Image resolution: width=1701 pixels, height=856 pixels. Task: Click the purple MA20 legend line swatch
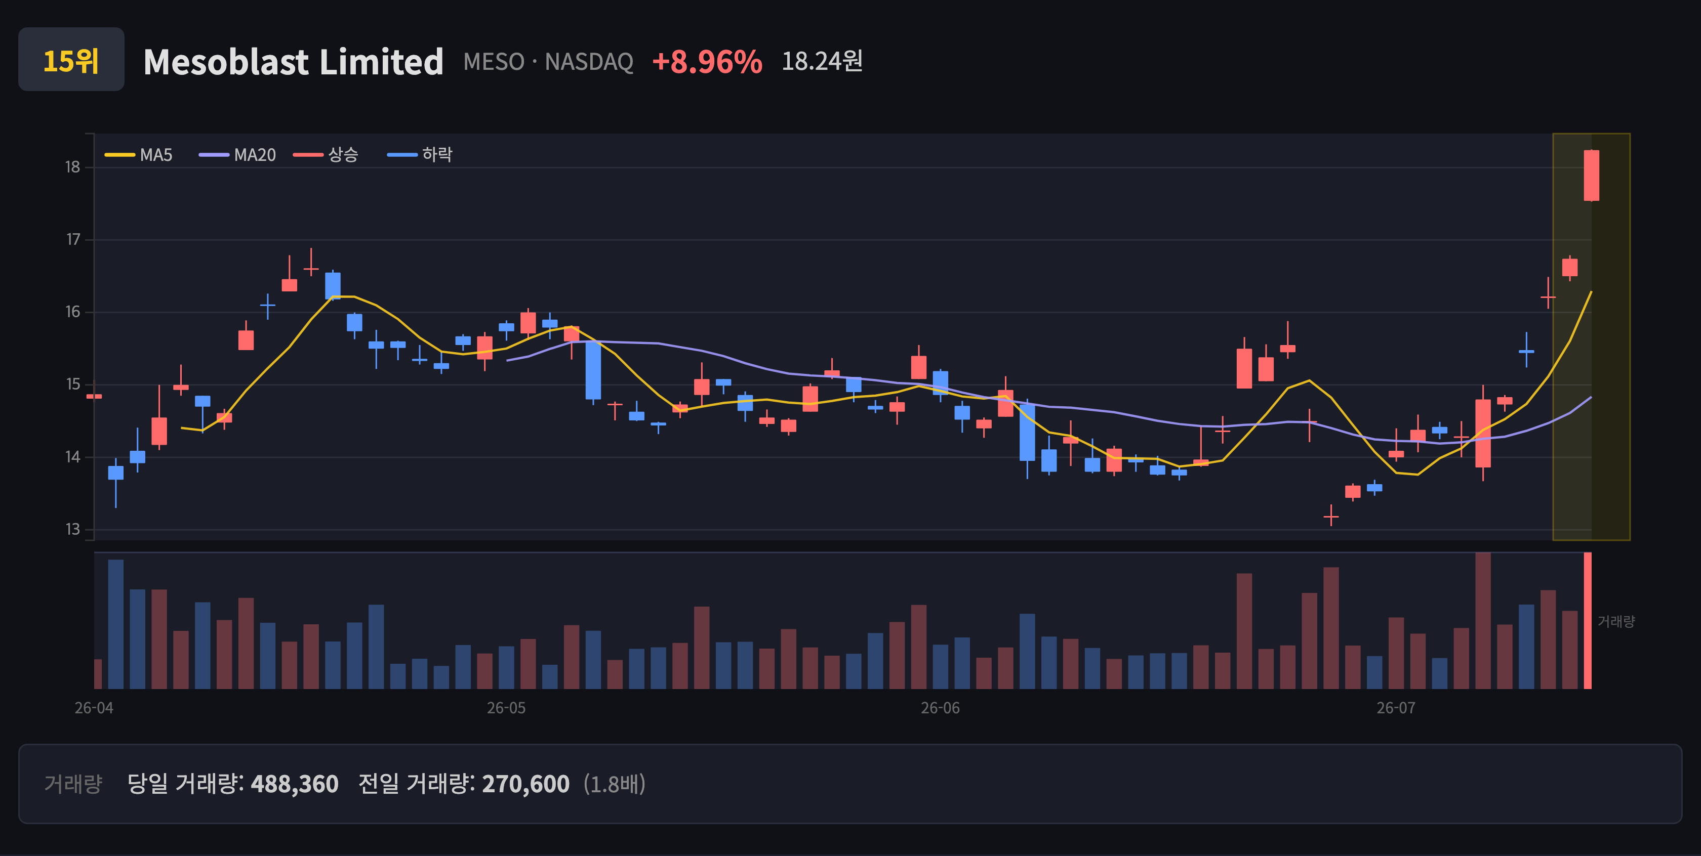[x=214, y=155]
